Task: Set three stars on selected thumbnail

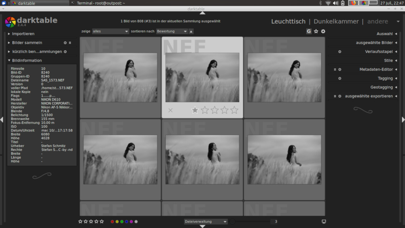Action: coord(215,110)
